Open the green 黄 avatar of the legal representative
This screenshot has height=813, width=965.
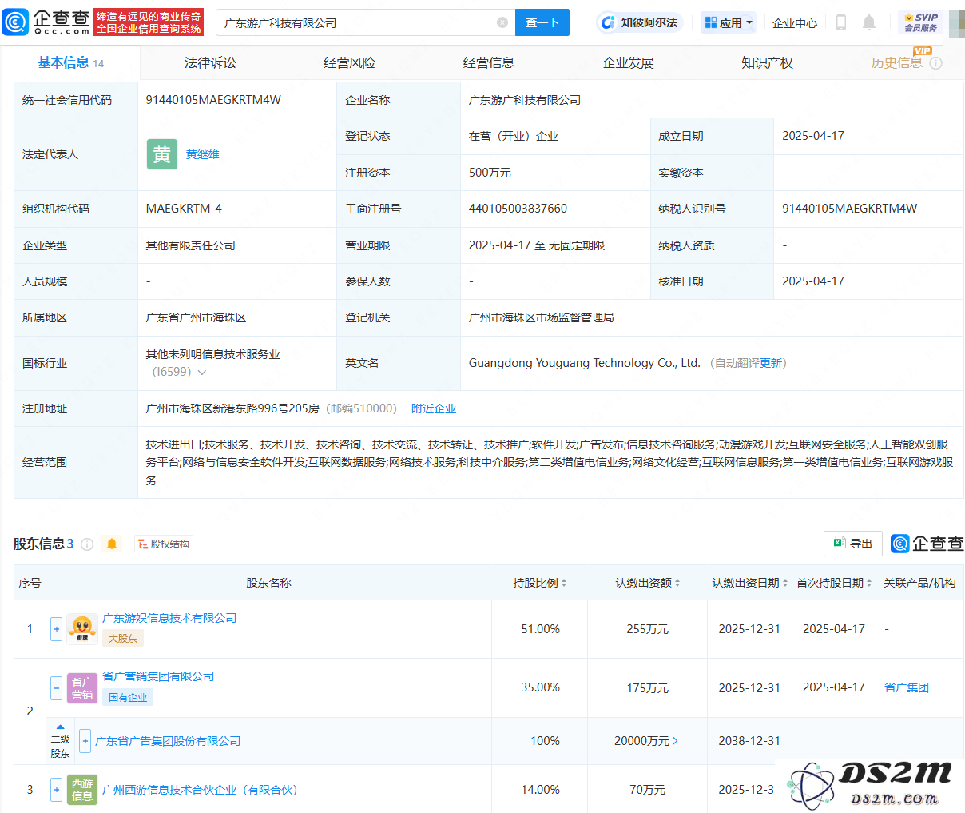162,154
